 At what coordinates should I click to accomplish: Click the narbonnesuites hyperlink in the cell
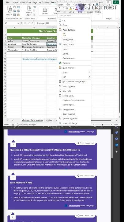pyautogui.click(x=39, y=59)
